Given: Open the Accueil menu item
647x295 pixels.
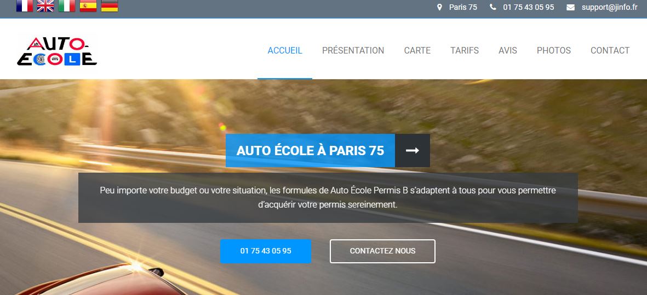Looking at the screenshot, I should [285, 51].
